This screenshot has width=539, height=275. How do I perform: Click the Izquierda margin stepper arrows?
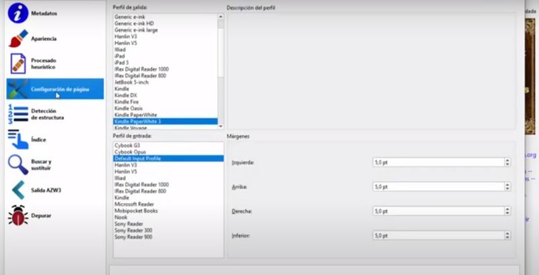click(x=507, y=162)
